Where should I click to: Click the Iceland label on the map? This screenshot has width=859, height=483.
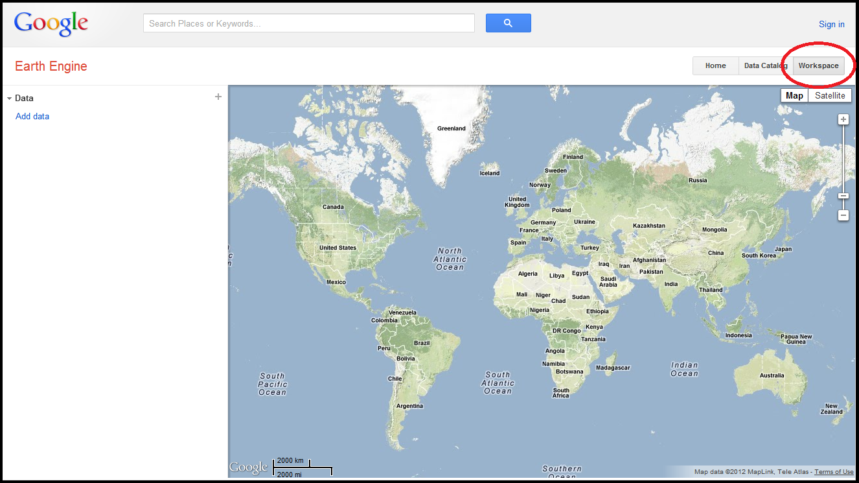pyautogui.click(x=490, y=173)
